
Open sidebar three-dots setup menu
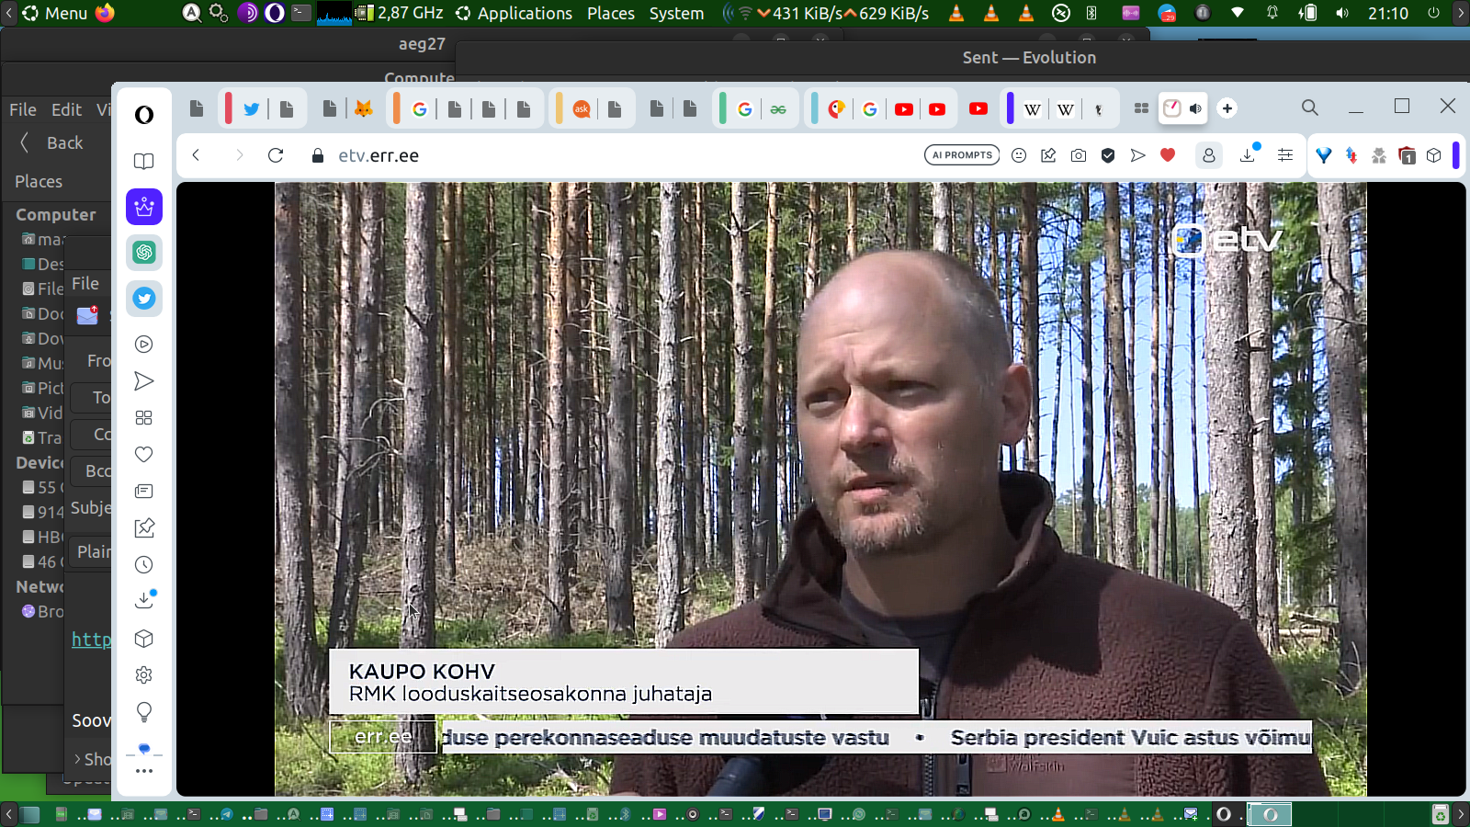[x=144, y=771]
